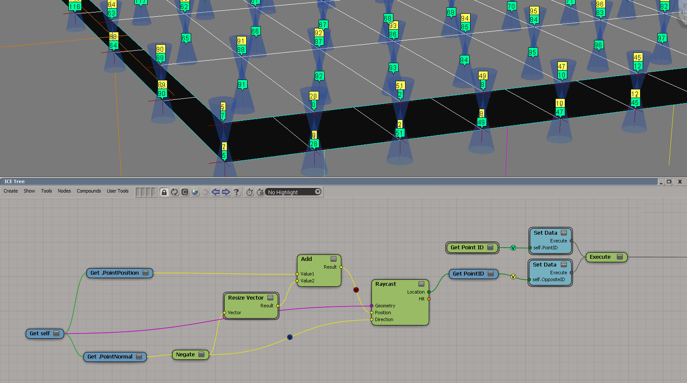The height and width of the screenshot is (383, 687).
Task: Select the Negate node
Action: 186,355
